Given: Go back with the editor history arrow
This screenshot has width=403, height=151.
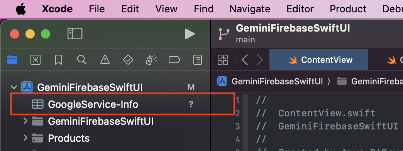Looking at the screenshot, I should (245, 60).
